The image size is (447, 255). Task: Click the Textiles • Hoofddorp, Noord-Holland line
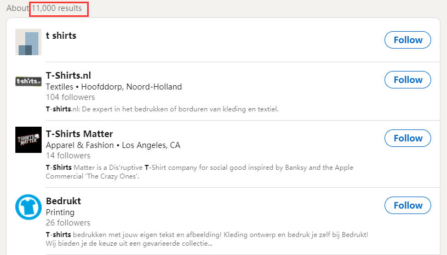[113, 87]
